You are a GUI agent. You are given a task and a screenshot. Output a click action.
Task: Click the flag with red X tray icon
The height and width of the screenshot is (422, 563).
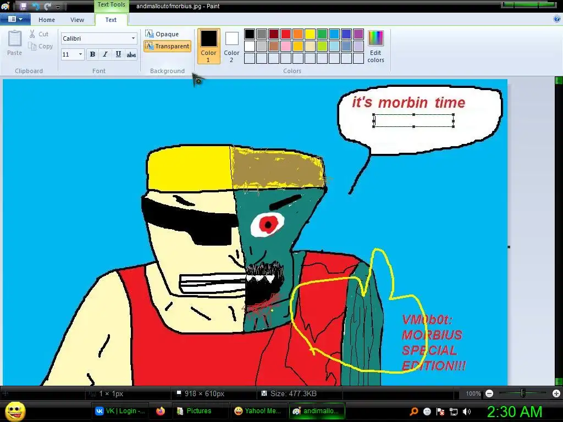(x=440, y=412)
